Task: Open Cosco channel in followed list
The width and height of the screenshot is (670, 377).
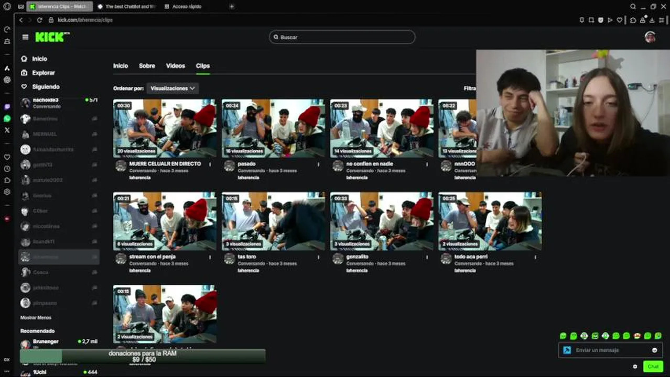Action: [59, 272]
